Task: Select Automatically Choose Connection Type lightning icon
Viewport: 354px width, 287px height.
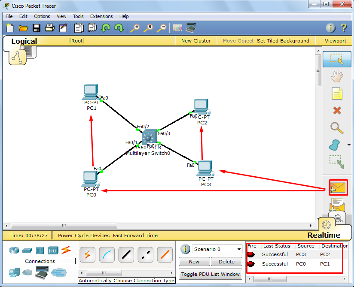Action: coord(87,255)
